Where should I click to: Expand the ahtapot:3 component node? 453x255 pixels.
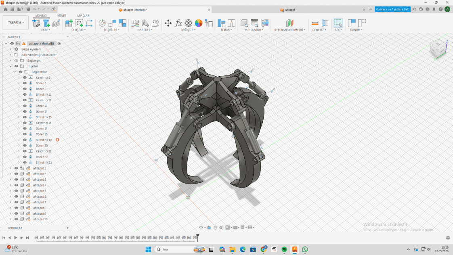point(10,180)
